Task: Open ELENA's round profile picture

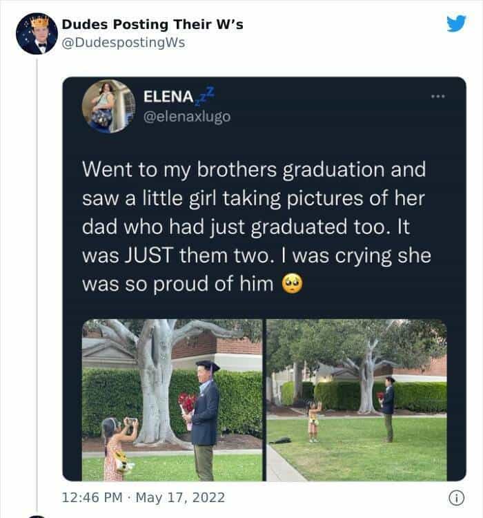Action: coord(108,106)
